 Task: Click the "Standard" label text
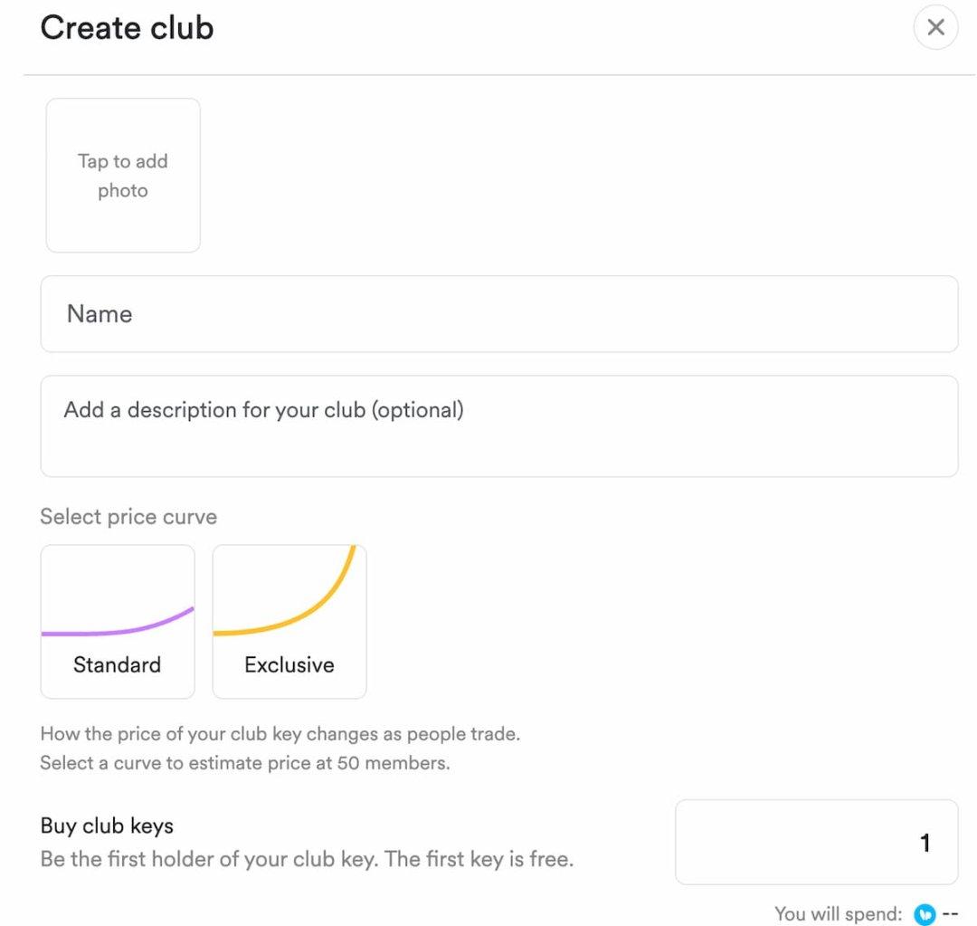(117, 664)
